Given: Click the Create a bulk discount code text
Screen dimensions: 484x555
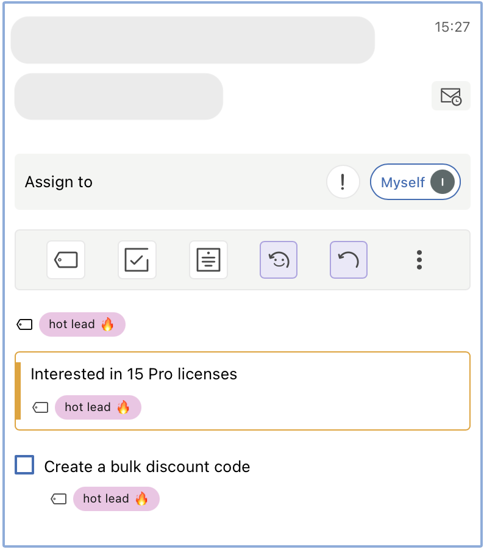Looking at the screenshot, I should (x=147, y=467).
